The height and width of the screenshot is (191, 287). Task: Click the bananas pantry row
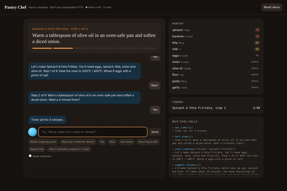[x=216, y=36]
